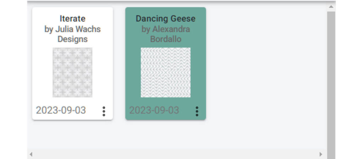Open the Dancing Geese zigzag pattern thumbnail
Viewport: 363px width, 159px height.
click(x=166, y=72)
